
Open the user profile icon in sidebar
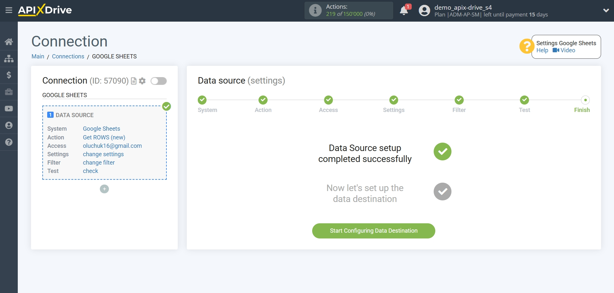9,126
